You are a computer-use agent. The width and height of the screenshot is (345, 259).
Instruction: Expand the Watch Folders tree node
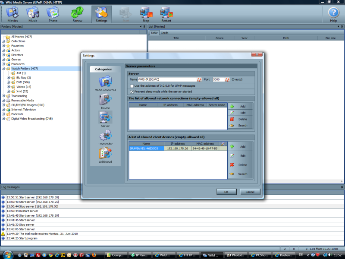3,68
